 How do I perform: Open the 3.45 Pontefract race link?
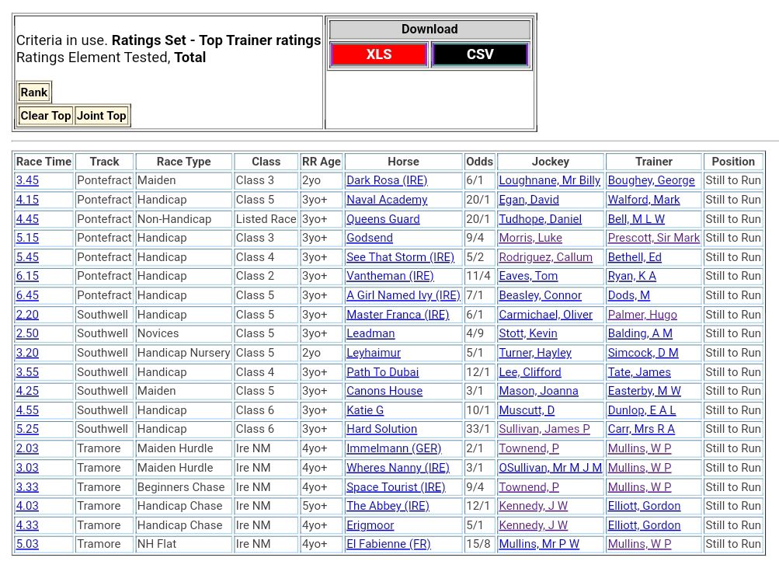click(27, 180)
